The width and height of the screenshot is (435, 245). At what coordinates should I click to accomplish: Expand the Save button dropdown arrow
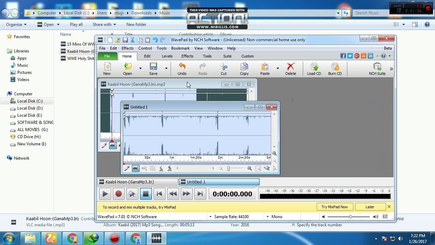[x=166, y=68]
